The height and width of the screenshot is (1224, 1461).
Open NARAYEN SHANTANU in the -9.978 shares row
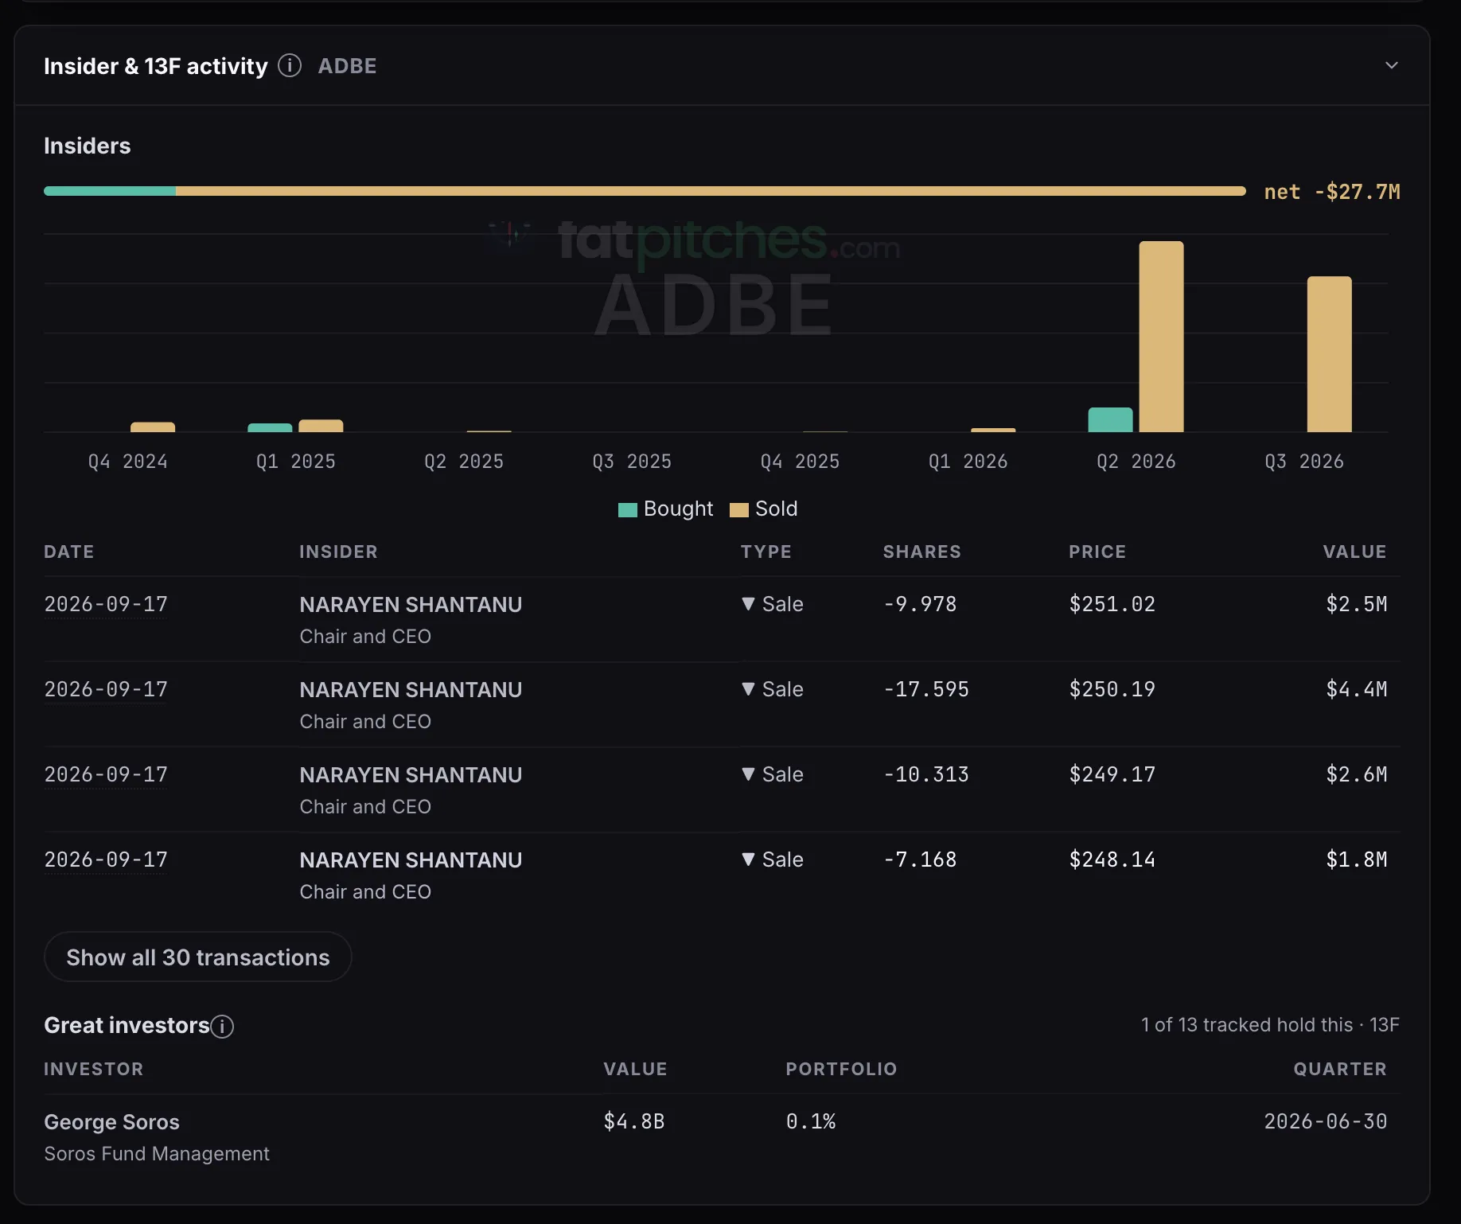411,605
